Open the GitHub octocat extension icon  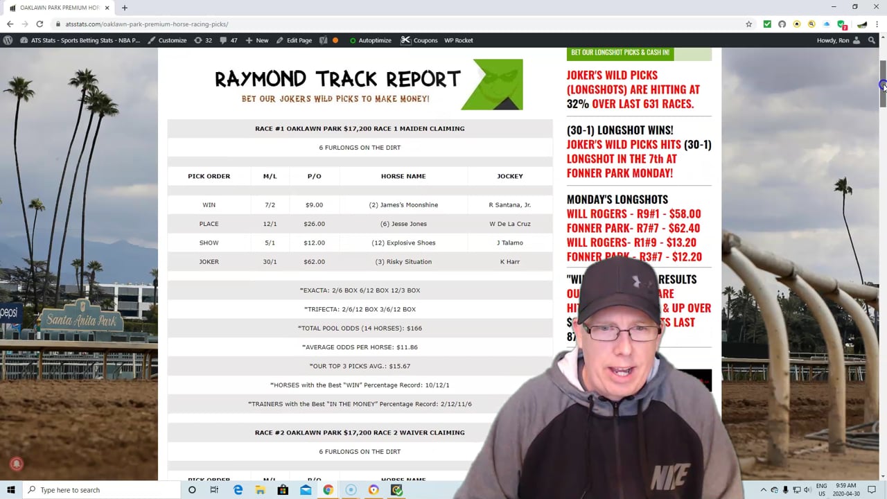[x=782, y=24]
